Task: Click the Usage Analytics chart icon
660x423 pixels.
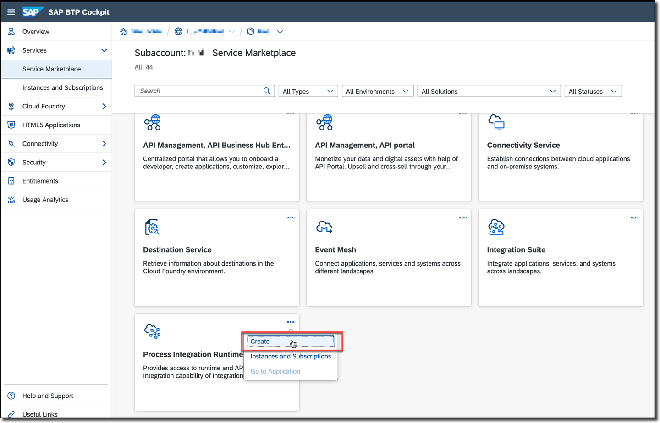Action: coord(11,200)
